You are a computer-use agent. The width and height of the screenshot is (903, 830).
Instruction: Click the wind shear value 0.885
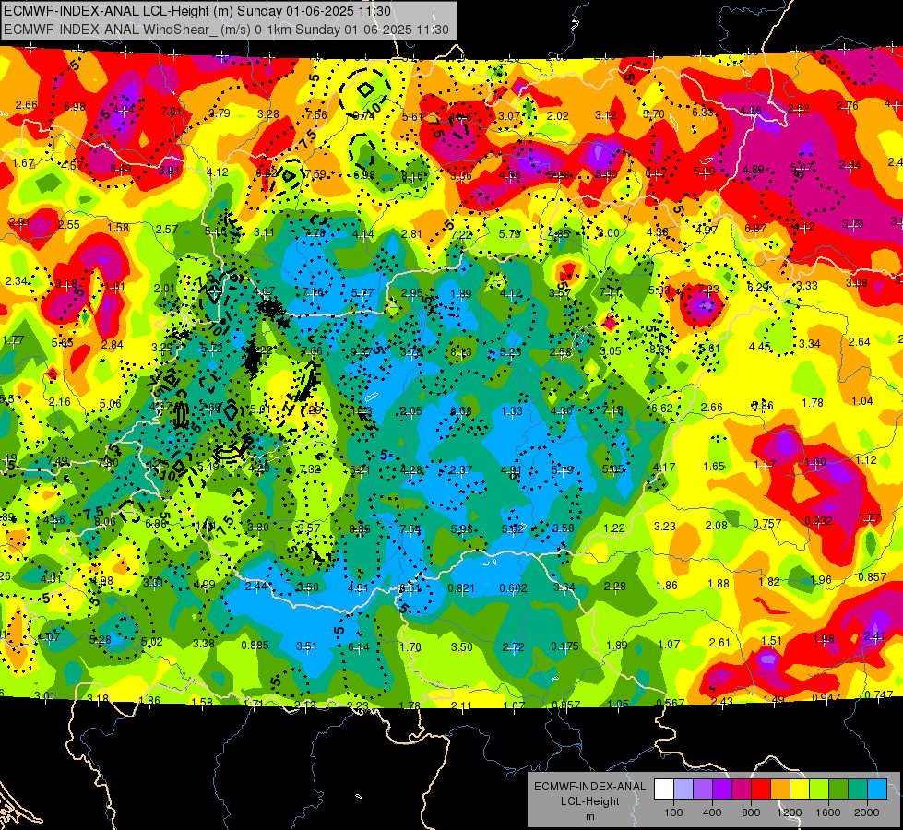click(x=255, y=646)
